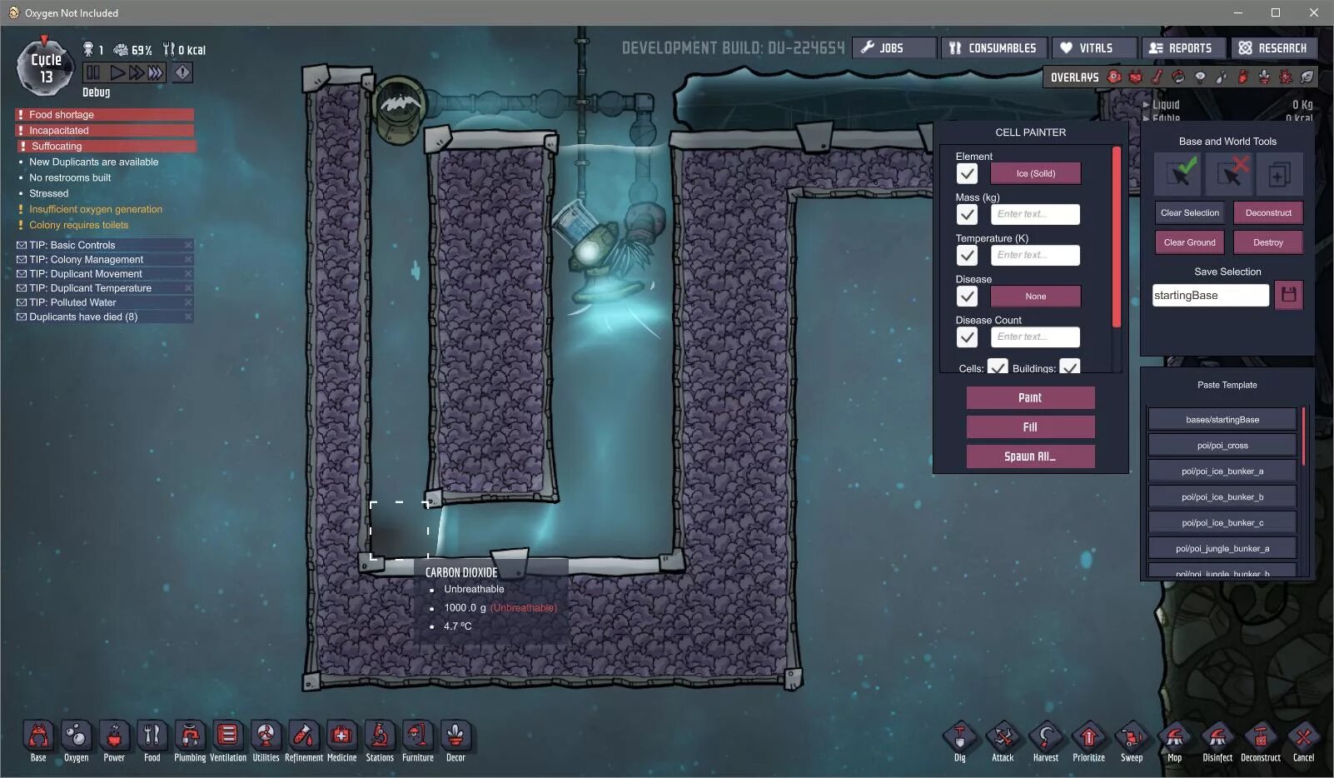
Task: Click the Destroy button
Action: tap(1268, 242)
